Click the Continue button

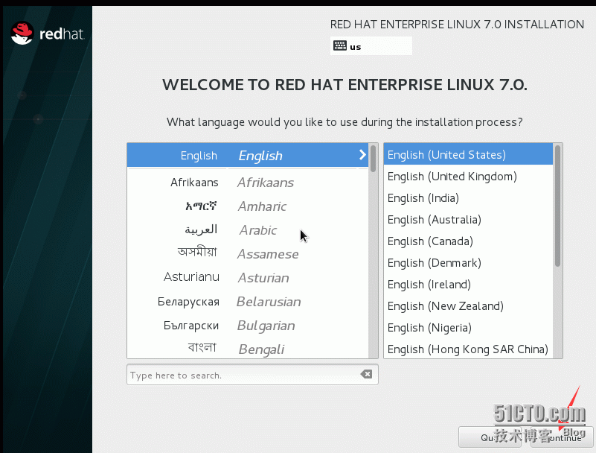[x=562, y=437]
